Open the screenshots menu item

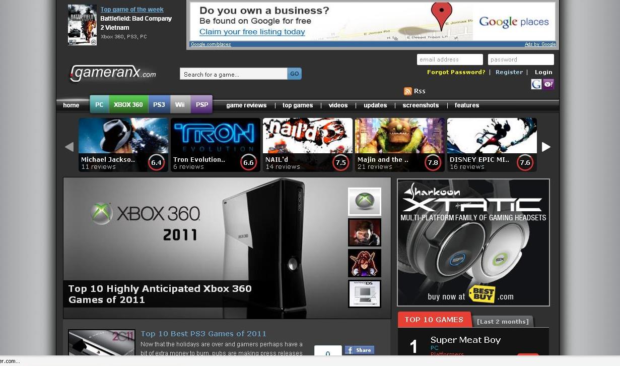pos(421,105)
